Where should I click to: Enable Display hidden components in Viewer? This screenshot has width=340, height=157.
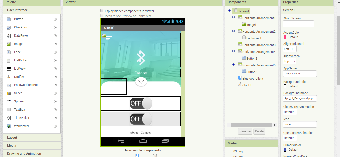(102, 11)
